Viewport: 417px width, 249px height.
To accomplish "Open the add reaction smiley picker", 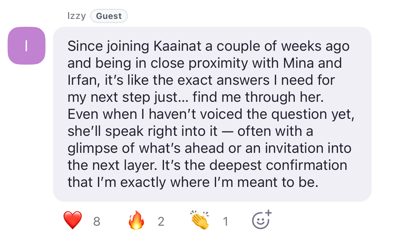I will 262,219.
